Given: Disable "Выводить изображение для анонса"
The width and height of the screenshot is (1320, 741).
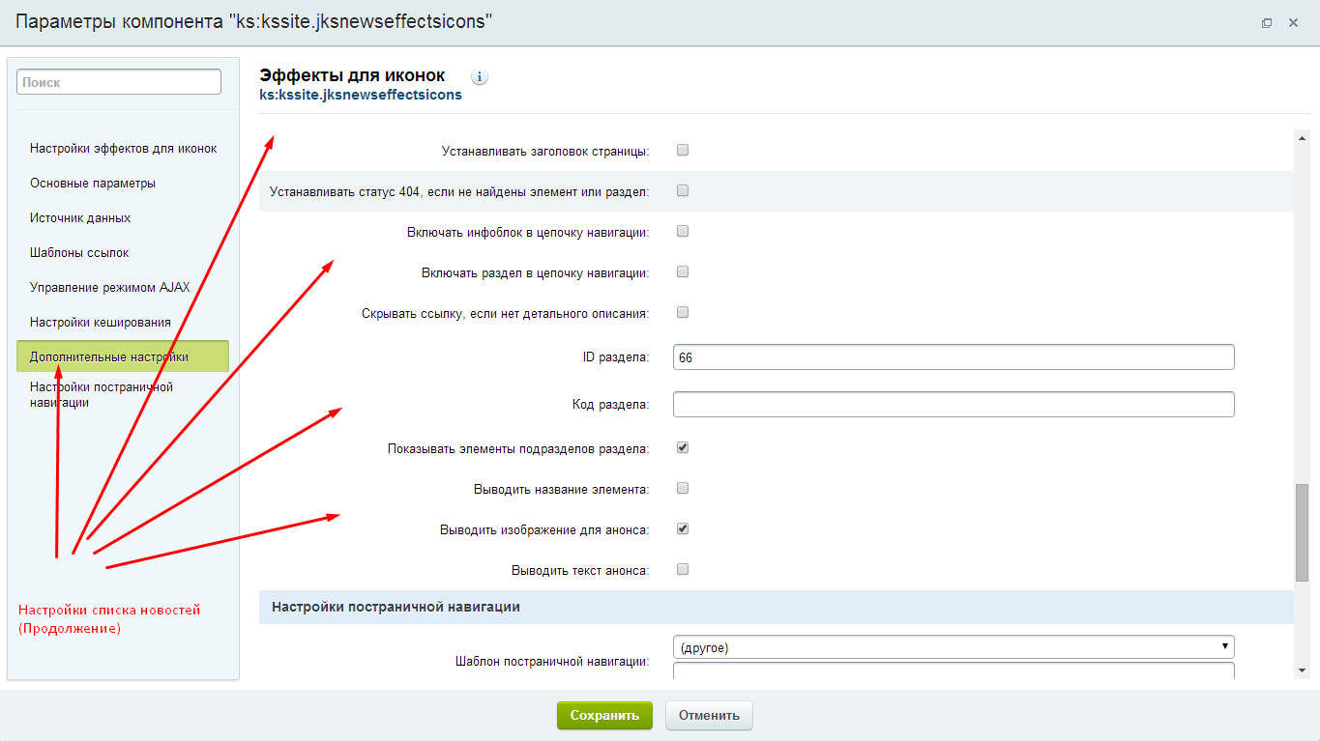Looking at the screenshot, I should [682, 528].
